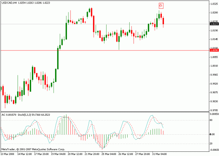Click the 0.9830 price scale label

pos(214,101)
